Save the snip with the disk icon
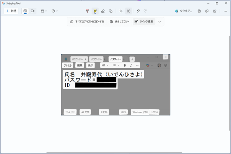231x154 pixels. 199,11
